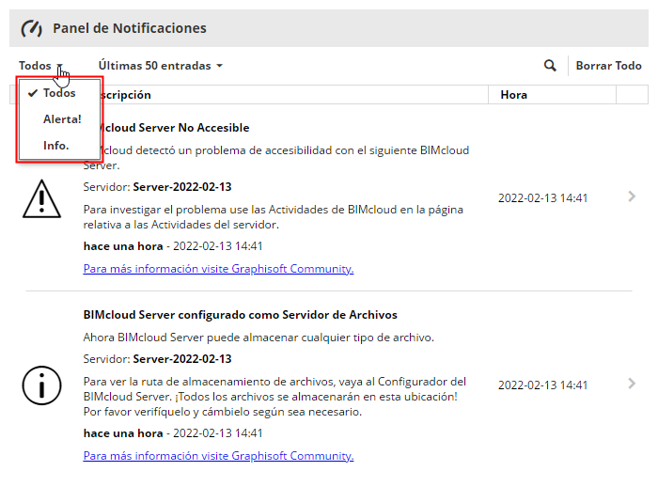Open Graphisoft Community link in server alert

tap(218, 269)
